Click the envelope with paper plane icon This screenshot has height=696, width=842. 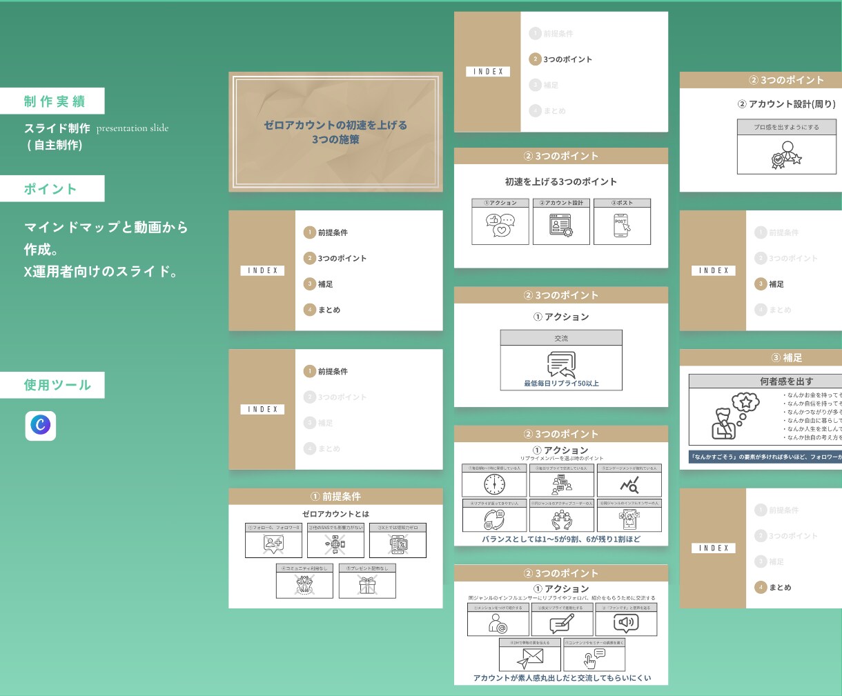[530, 659]
